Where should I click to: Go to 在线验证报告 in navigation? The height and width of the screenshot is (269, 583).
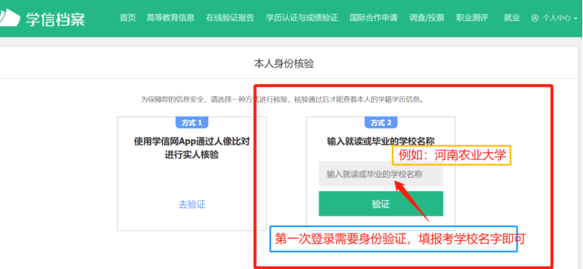point(230,18)
